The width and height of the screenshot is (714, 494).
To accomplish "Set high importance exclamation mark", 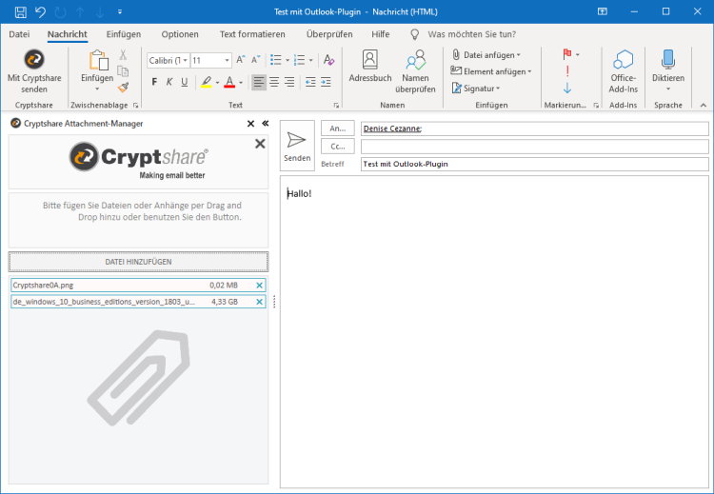I will tap(567, 71).
